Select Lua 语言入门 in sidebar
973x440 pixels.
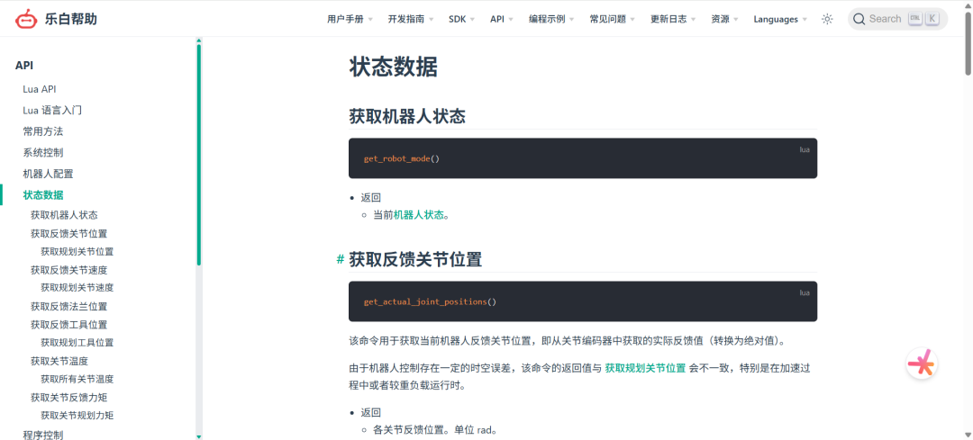pyautogui.click(x=52, y=110)
